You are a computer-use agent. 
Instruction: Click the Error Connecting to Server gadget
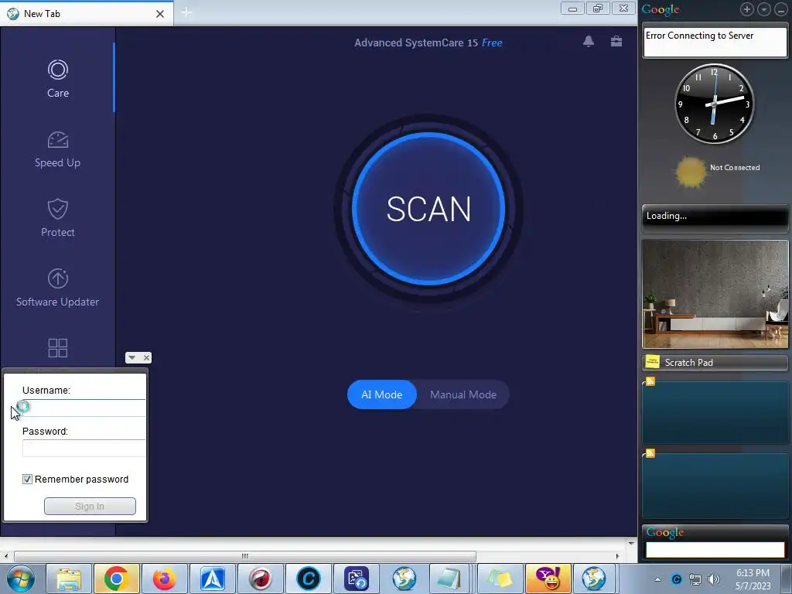[715, 42]
